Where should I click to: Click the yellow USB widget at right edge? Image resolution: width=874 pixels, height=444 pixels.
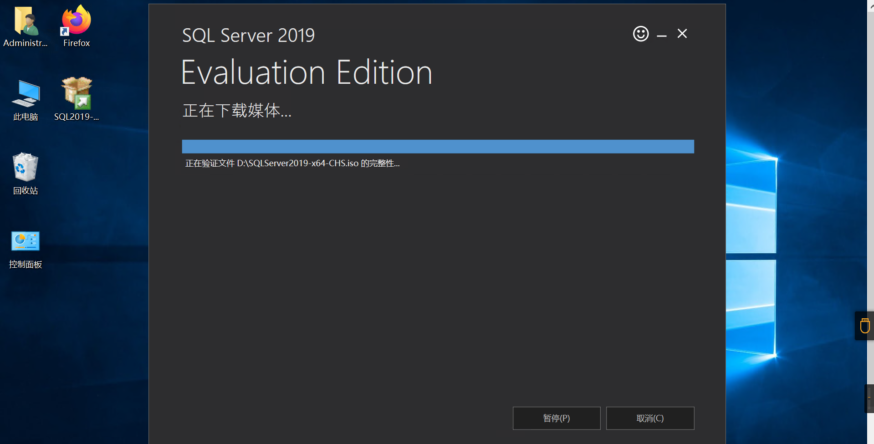tap(864, 326)
